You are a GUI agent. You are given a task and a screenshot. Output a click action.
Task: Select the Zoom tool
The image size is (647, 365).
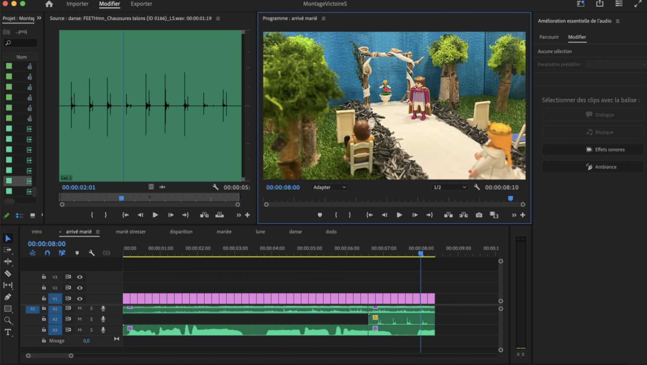tap(8, 320)
